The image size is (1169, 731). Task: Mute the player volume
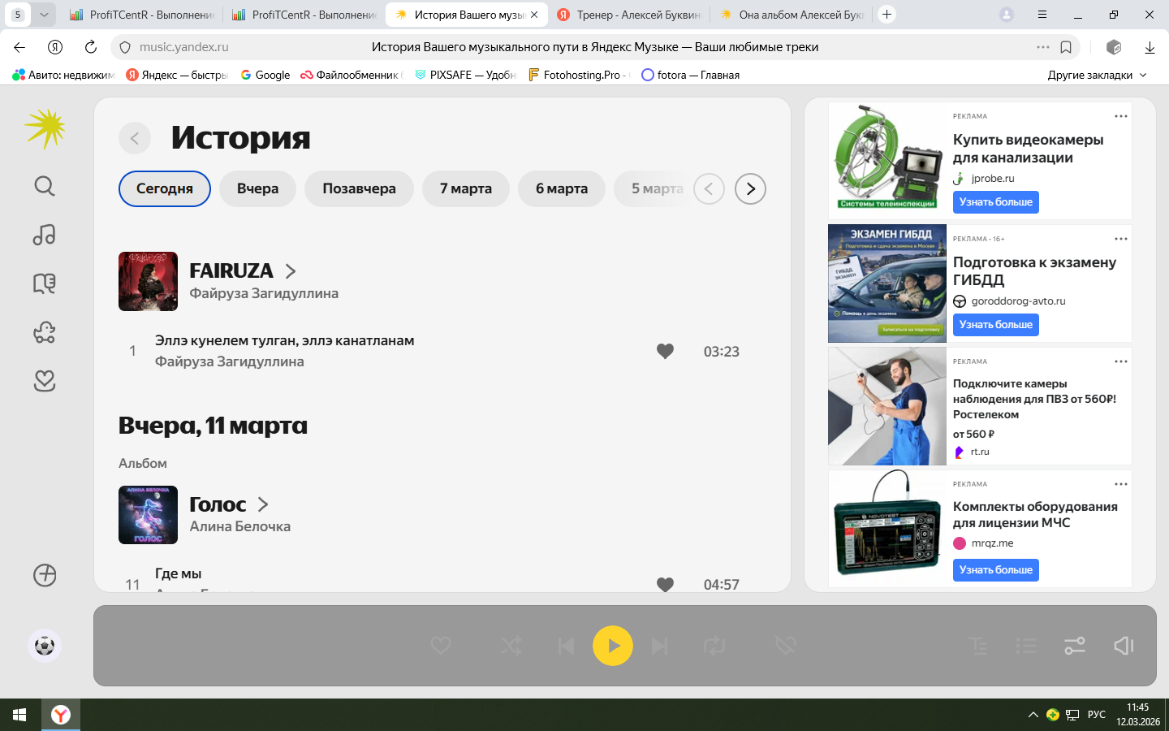point(1124,646)
